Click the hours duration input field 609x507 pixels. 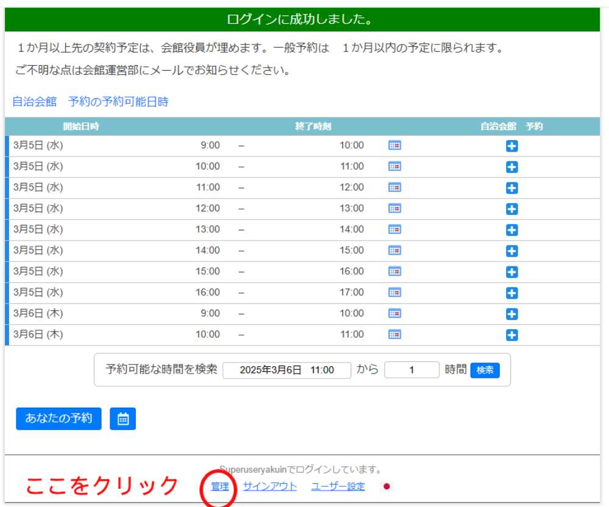pyautogui.click(x=412, y=370)
